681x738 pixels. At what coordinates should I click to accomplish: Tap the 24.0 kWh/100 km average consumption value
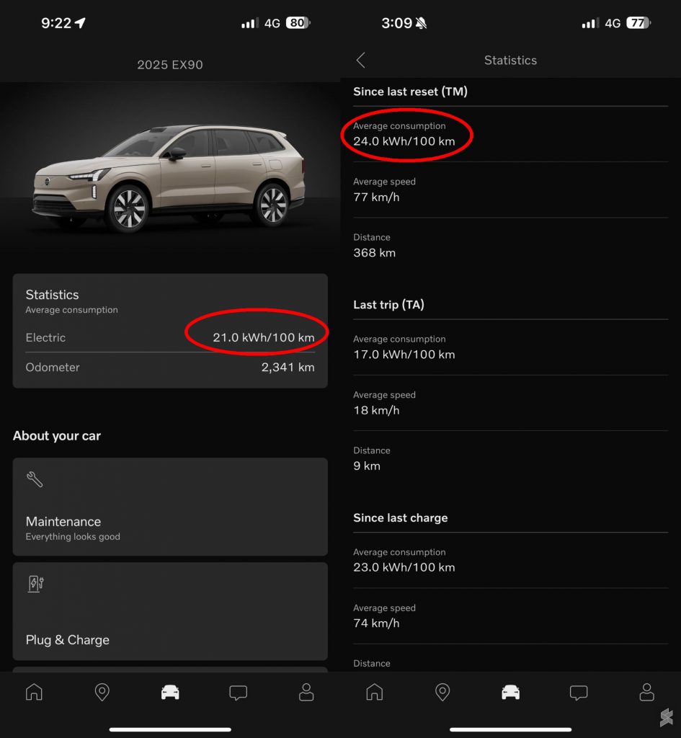point(404,141)
